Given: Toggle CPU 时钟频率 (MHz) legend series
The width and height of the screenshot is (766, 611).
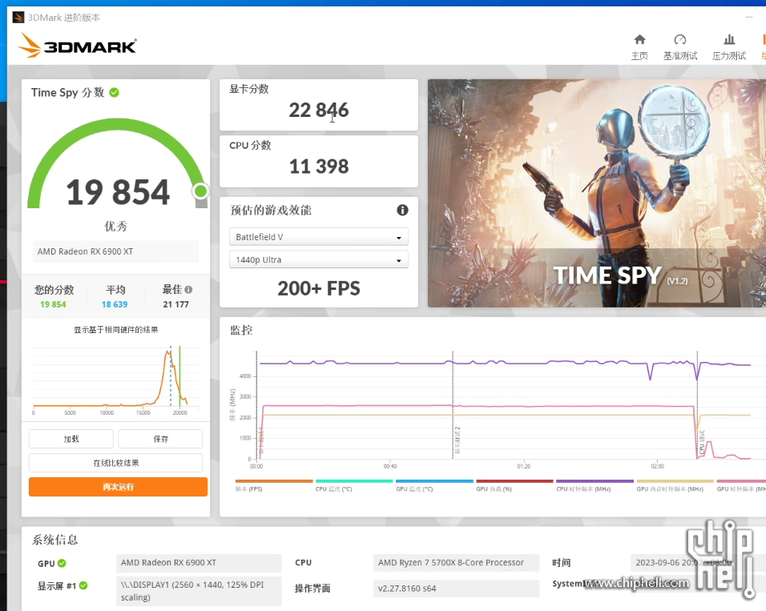Looking at the screenshot, I should pyautogui.click(x=595, y=485).
